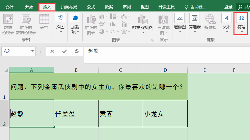This screenshot has height=140, width=250.
Task: Insert a 数据透视表 pivot table
Action: point(8,24)
